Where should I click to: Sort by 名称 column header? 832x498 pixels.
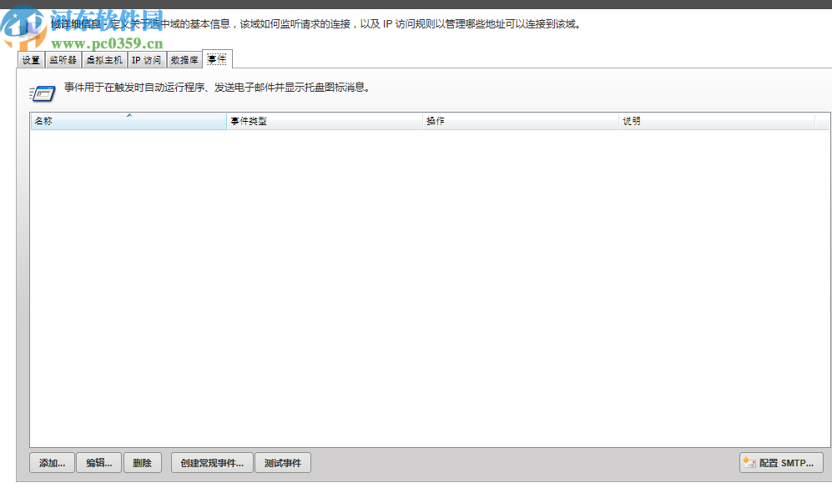(x=129, y=121)
